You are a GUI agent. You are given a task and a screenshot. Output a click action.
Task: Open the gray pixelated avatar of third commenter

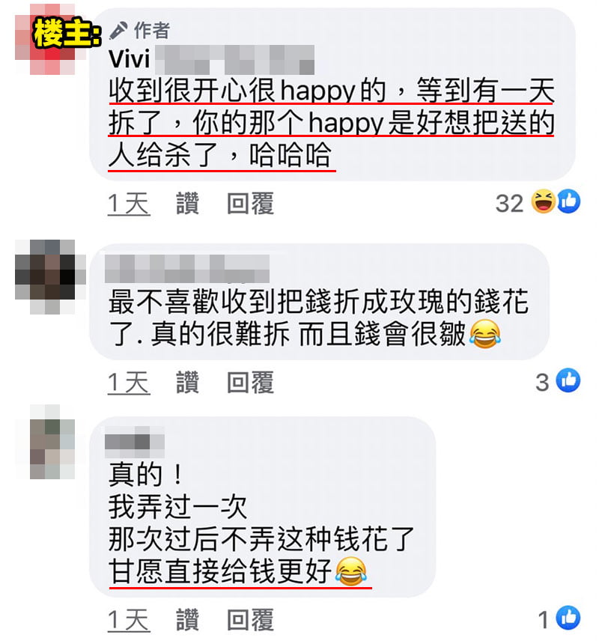(x=52, y=442)
